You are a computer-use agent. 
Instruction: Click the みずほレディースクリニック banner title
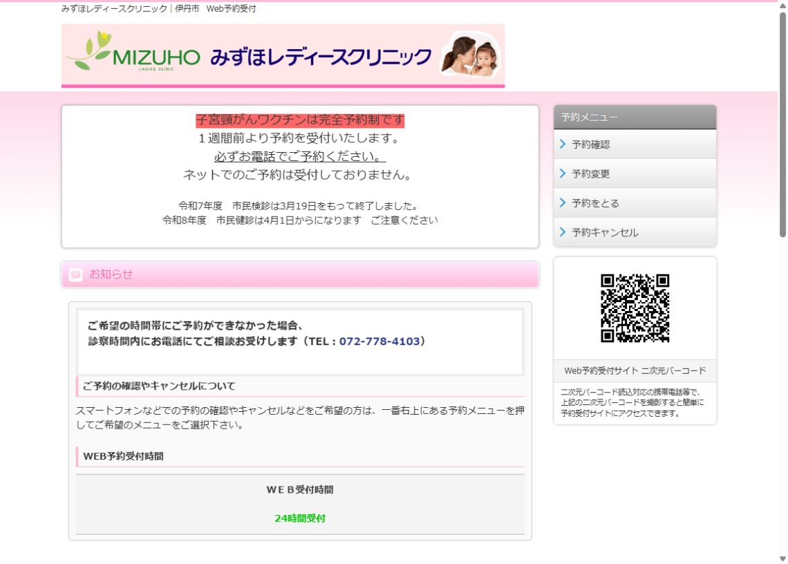click(x=321, y=57)
